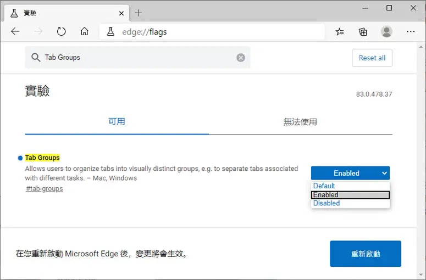
Task: Minimize the Edge window
Action: click(x=365, y=8)
